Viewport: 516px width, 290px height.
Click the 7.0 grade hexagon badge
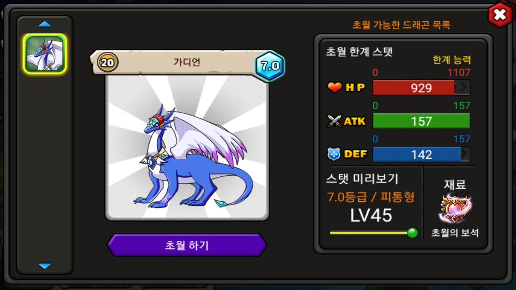(270, 66)
